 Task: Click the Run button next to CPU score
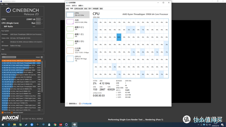click(38, 19)
